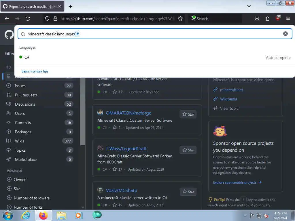Open Minecraft Wikipedia link
Image resolution: width=295 pixels, height=221 pixels.
pyautogui.click(x=228, y=99)
